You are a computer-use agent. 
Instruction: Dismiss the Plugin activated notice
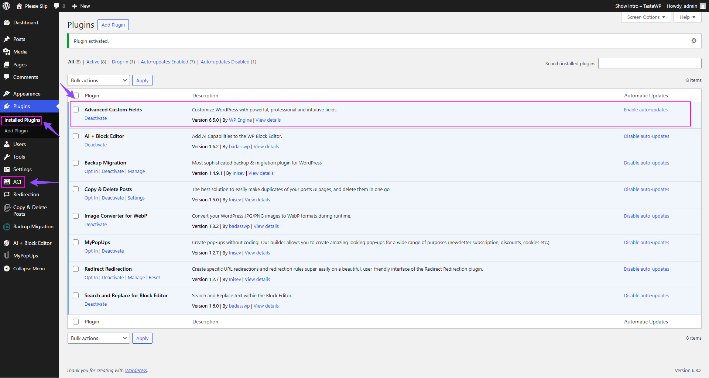[694, 41]
